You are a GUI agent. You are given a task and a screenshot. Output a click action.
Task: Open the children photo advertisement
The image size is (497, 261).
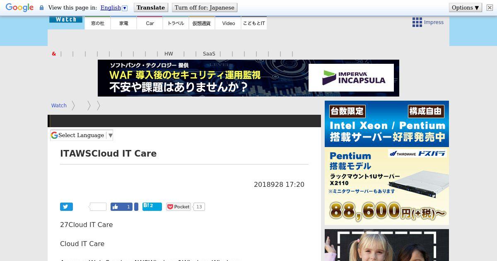pyautogui.click(x=387, y=245)
